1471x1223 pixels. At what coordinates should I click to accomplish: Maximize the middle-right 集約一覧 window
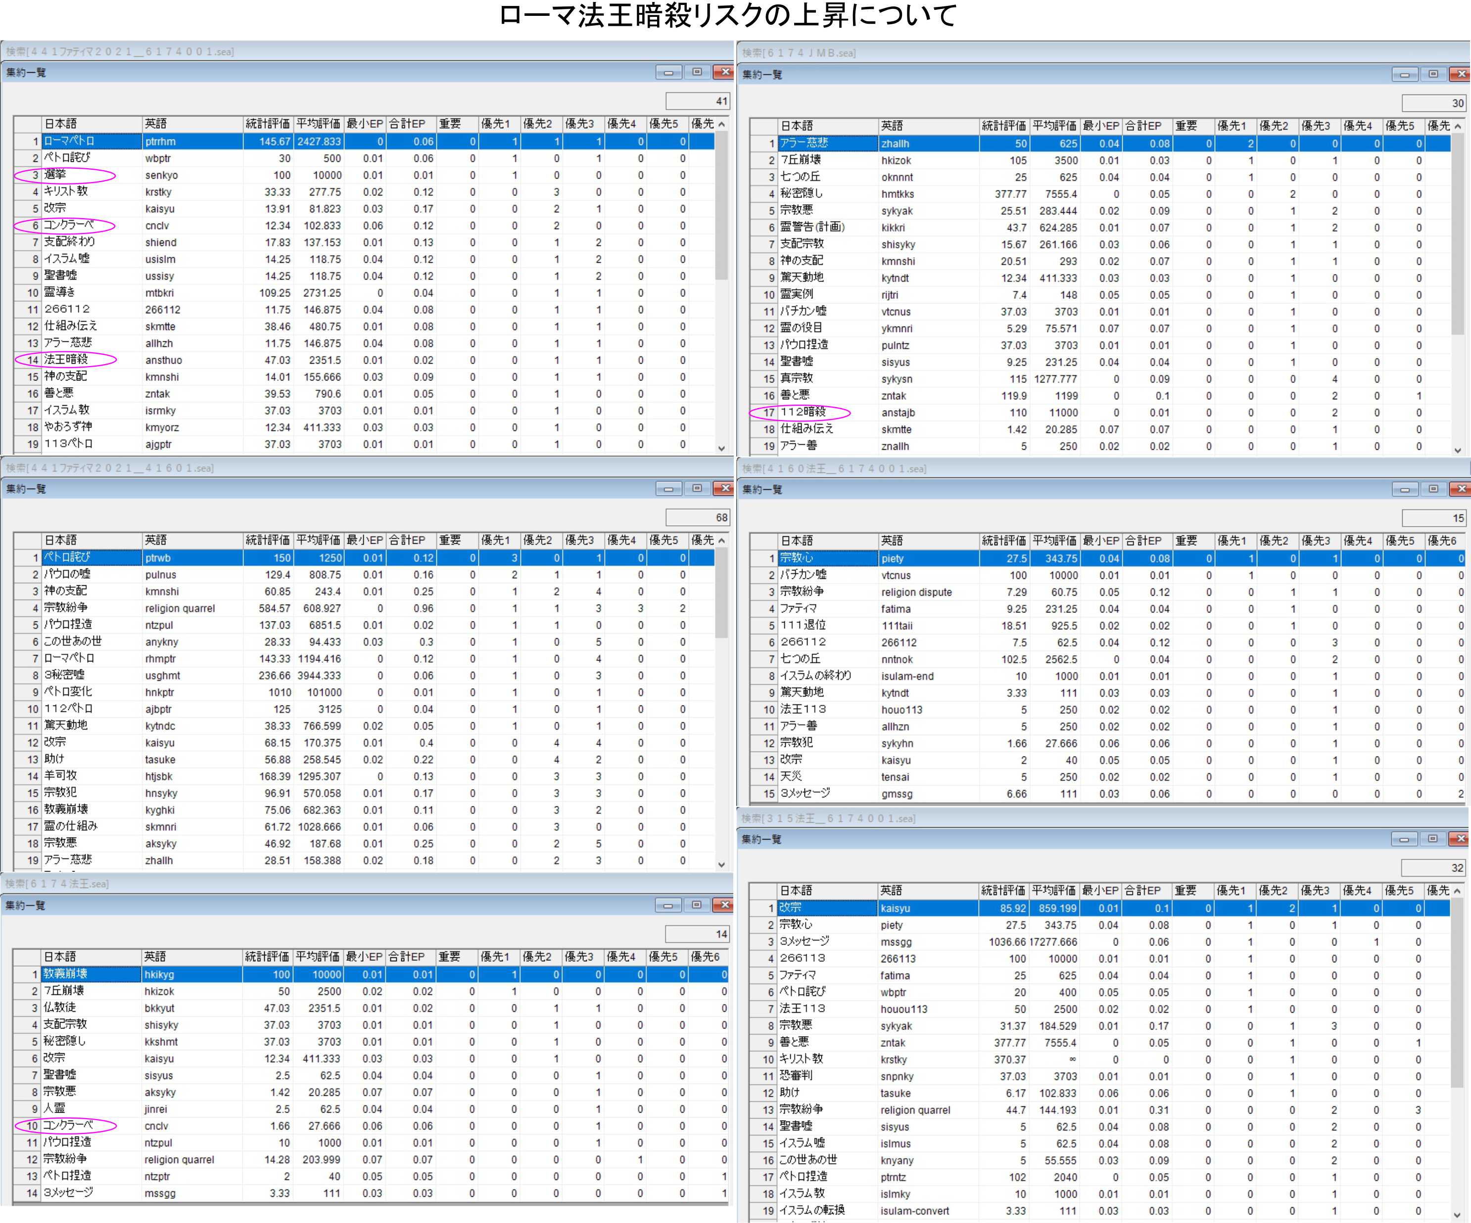(x=1433, y=489)
